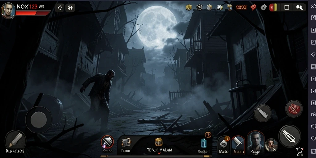This screenshot has width=316, height=158.
Task: Expand the red chevron under TEFOR MALAM
Action: (x=159, y=154)
